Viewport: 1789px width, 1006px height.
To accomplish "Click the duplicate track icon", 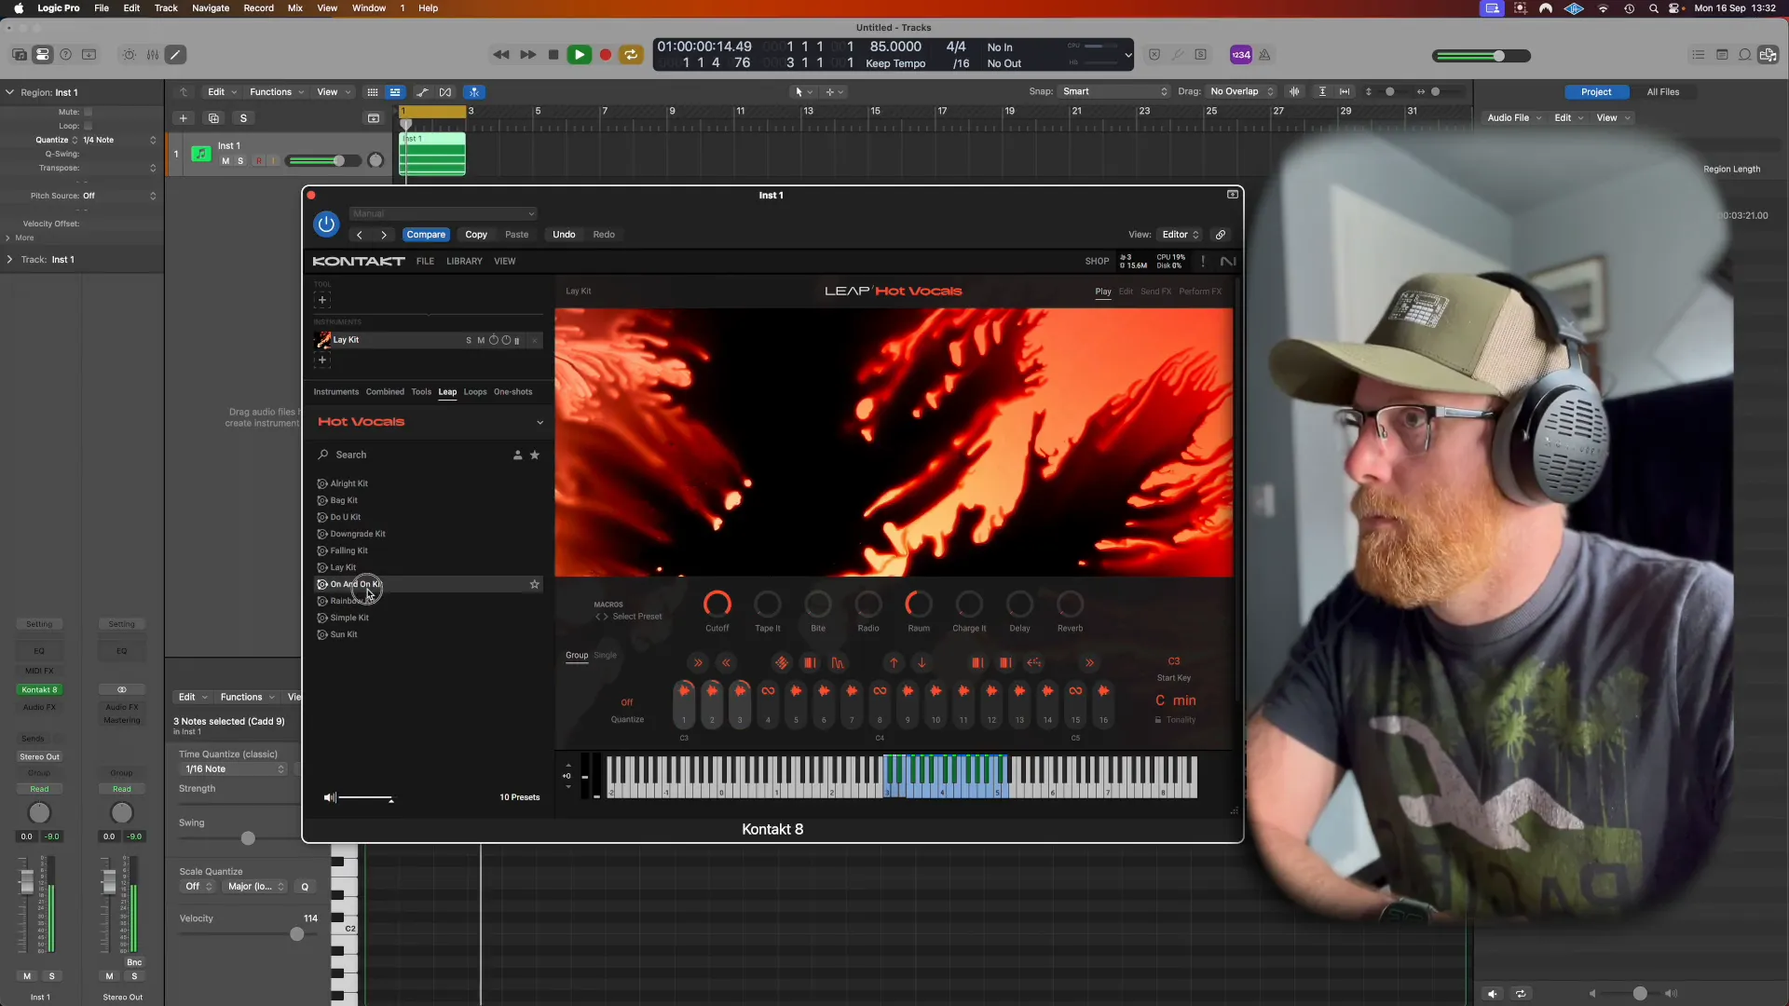I will tap(213, 118).
